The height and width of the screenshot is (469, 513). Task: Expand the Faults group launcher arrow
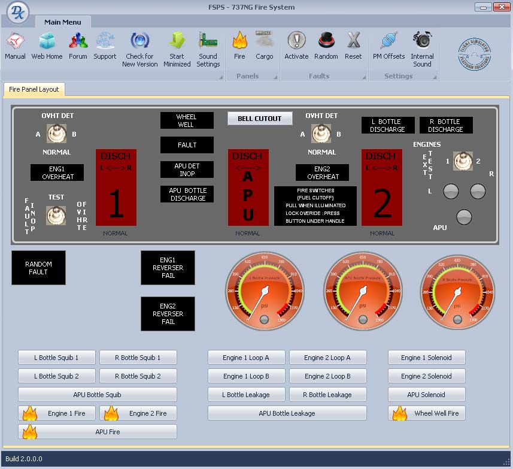tap(363, 77)
